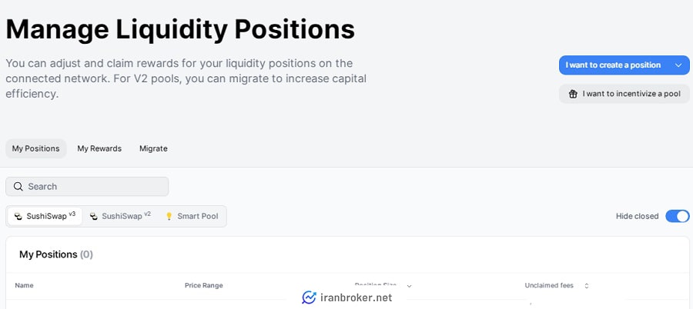Toggle the Hide closed switch

coord(678,216)
